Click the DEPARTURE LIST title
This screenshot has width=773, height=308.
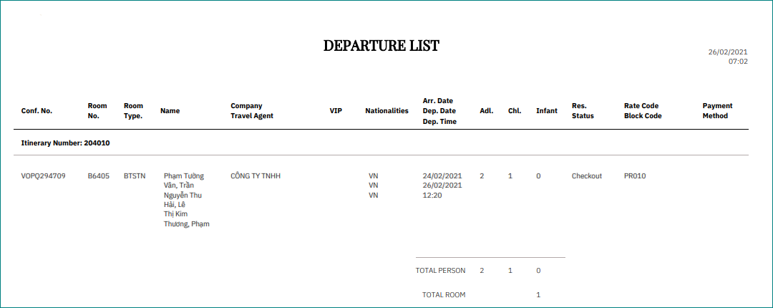(381, 46)
